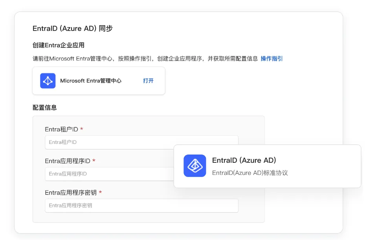367x240 pixels.
Task: Click 打开 next to Microsoft Entra管理中心
Action: 148,81
